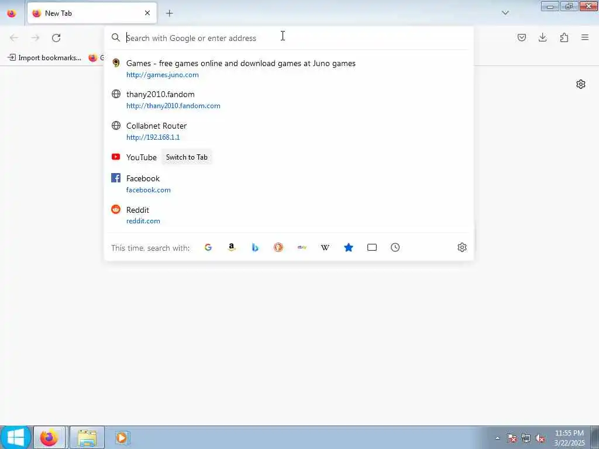This screenshot has height=449, width=599.
Task: Open Extensions puzzle icon
Action: (564, 37)
